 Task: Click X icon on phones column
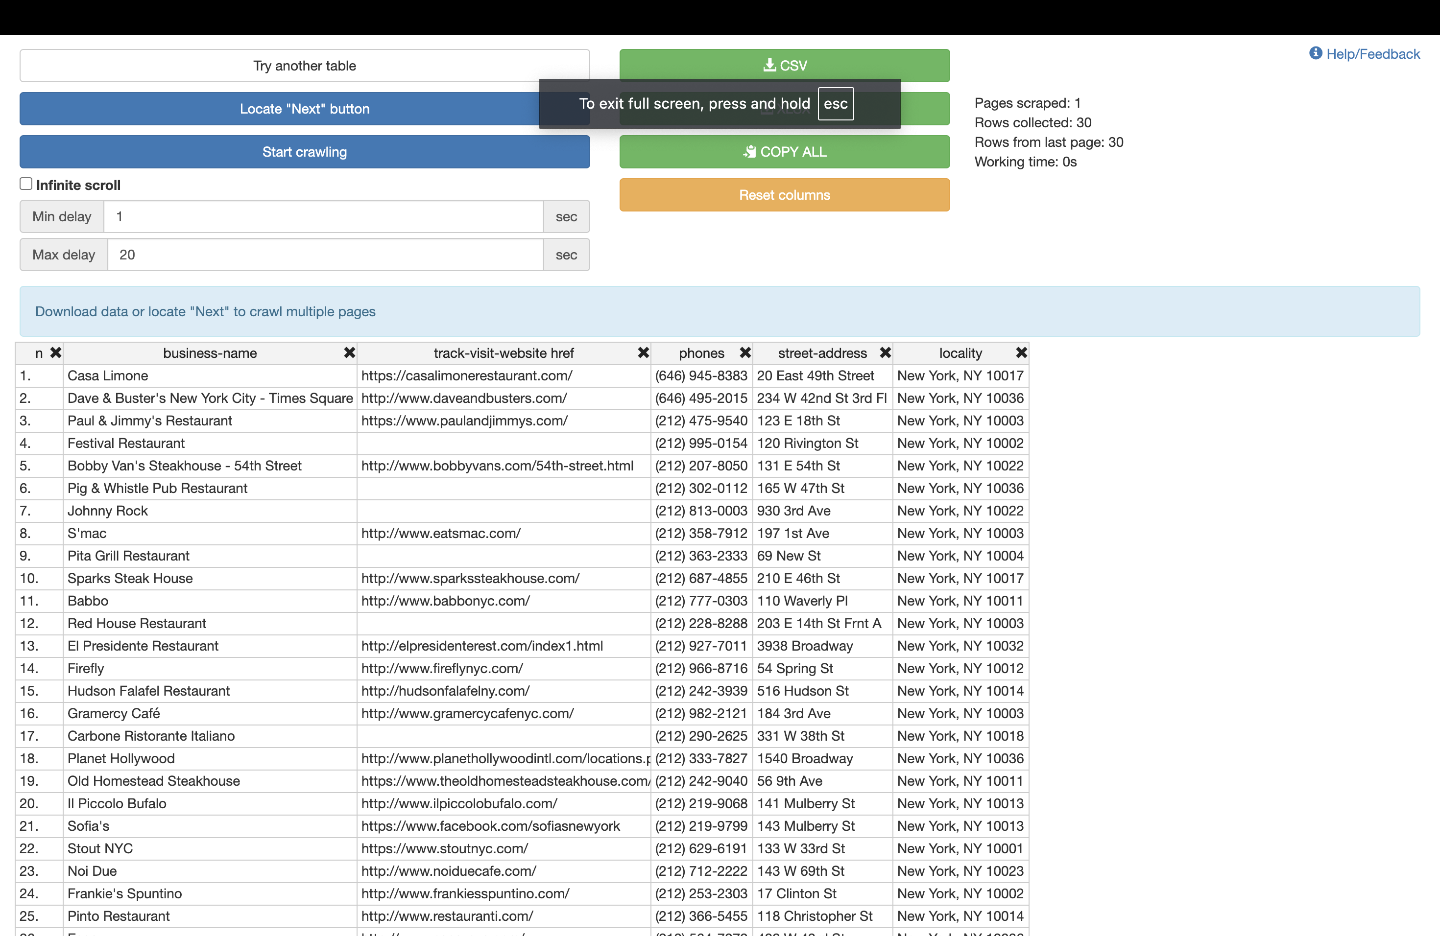click(x=745, y=352)
